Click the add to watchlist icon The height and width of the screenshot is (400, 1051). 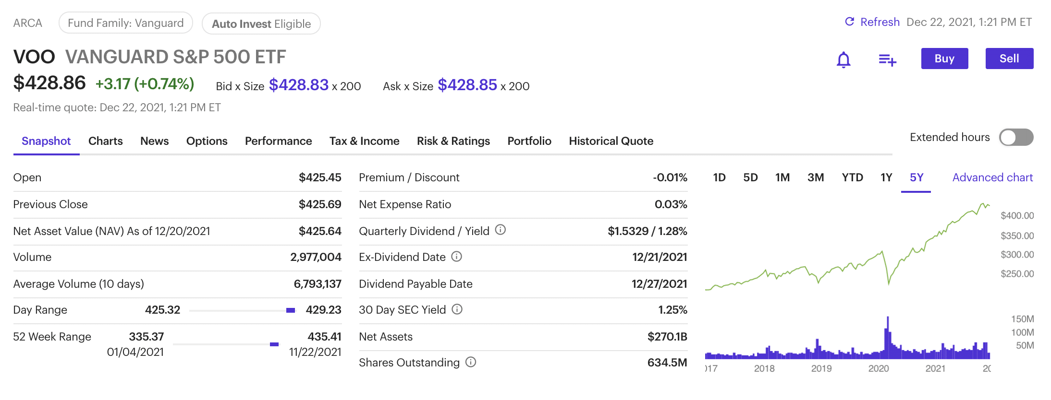(887, 60)
